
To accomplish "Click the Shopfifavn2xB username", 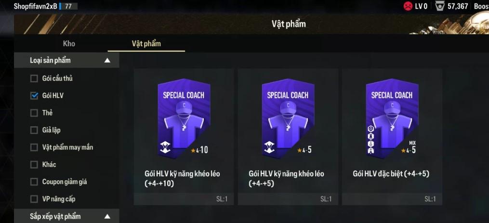I will coord(35,6).
